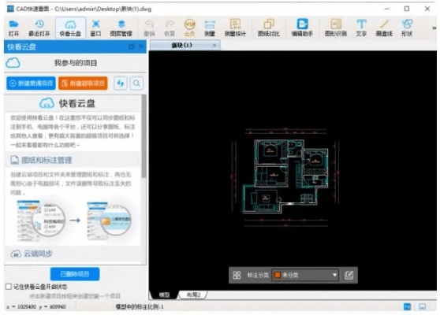
Task: Click the cloud panel vertical scrollbar
Action: (x=144, y=136)
